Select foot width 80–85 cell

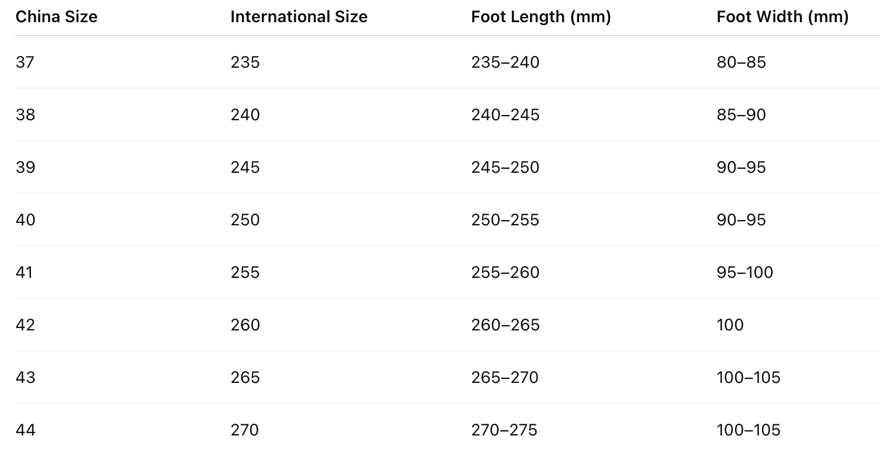tap(741, 62)
